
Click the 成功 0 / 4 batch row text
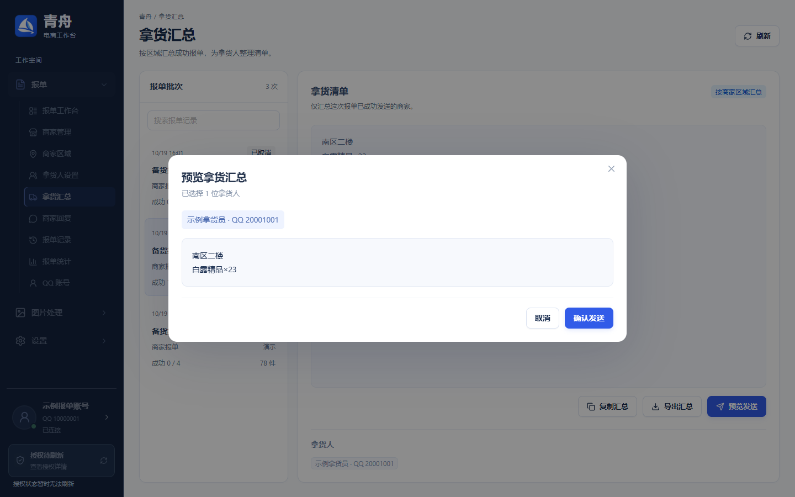166,363
